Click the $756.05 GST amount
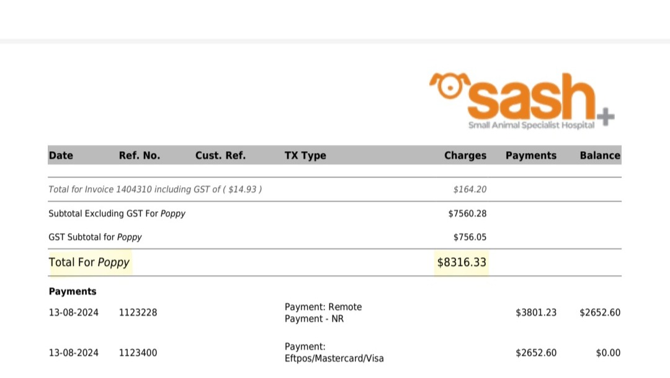670x378 pixels. click(x=470, y=237)
